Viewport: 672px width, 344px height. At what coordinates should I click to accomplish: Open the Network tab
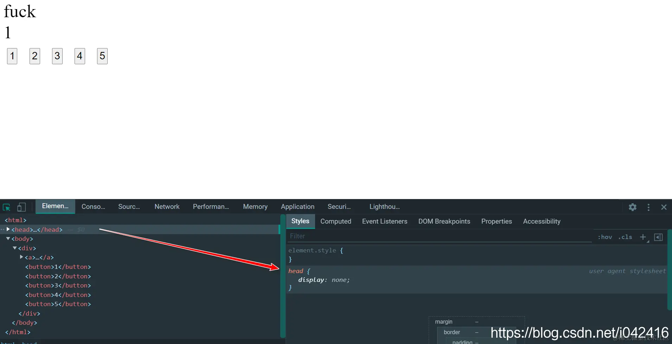coord(167,207)
